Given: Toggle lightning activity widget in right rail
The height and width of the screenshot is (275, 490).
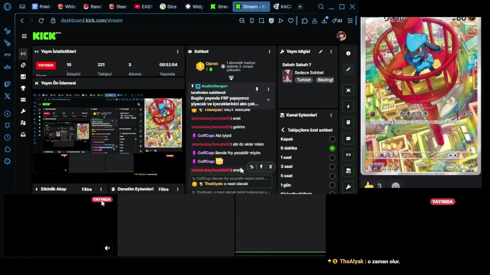Looking at the screenshot, I should (x=348, y=107).
